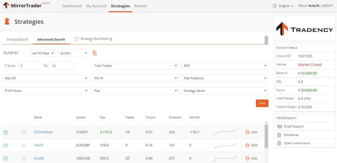Switch to the Simple Search tab
This screenshot has width=337, height=163.
[x=17, y=39]
